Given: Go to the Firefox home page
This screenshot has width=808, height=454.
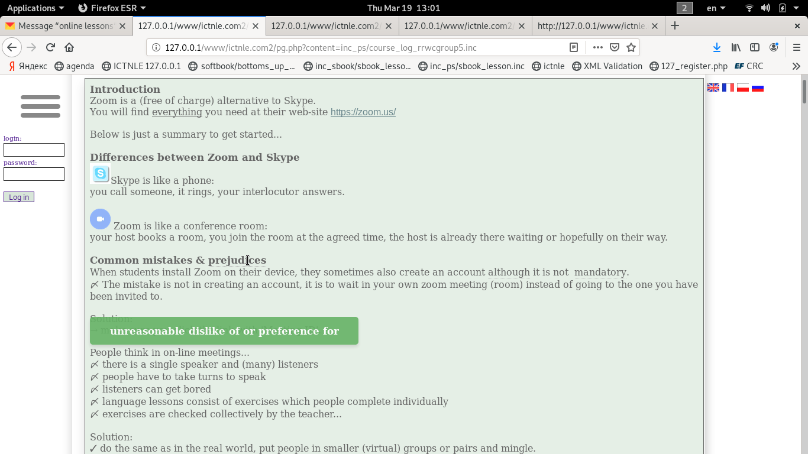Looking at the screenshot, I should [x=69, y=47].
